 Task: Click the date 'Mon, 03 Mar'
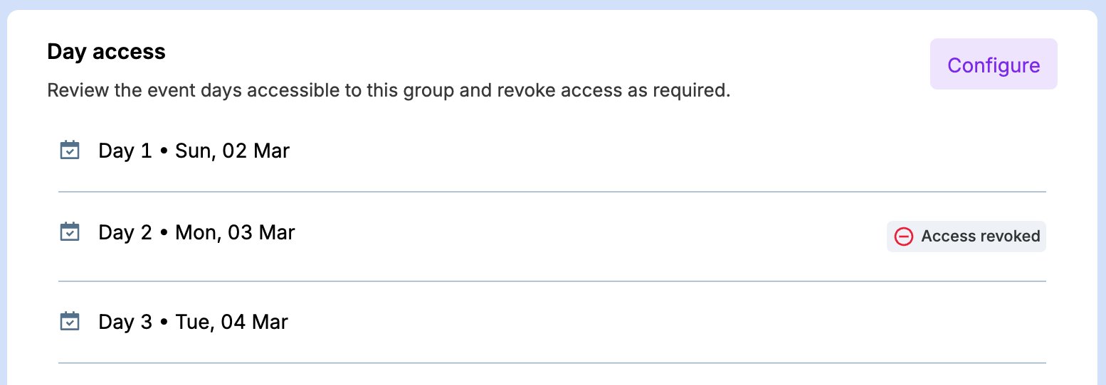coord(235,232)
